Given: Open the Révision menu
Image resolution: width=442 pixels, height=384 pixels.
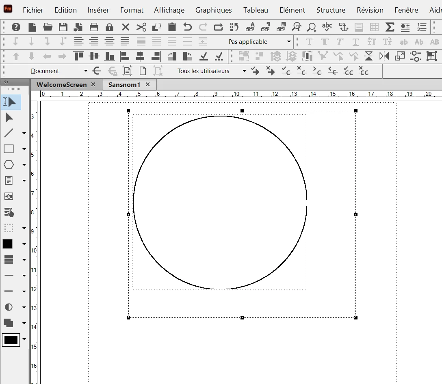Looking at the screenshot, I should pos(370,10).
